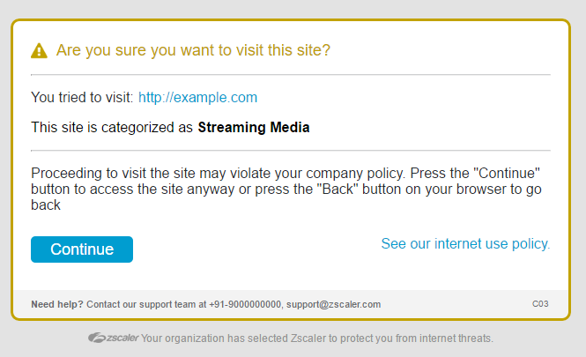Click the C03 code in the footer
This screenshot has width=586, height=357.
click(x=540, y=304)
